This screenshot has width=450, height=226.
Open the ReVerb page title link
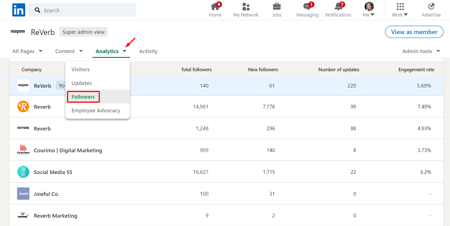click(x=43, y=32)
